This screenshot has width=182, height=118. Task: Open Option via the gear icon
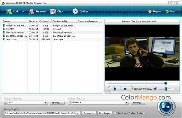(75, 11)
